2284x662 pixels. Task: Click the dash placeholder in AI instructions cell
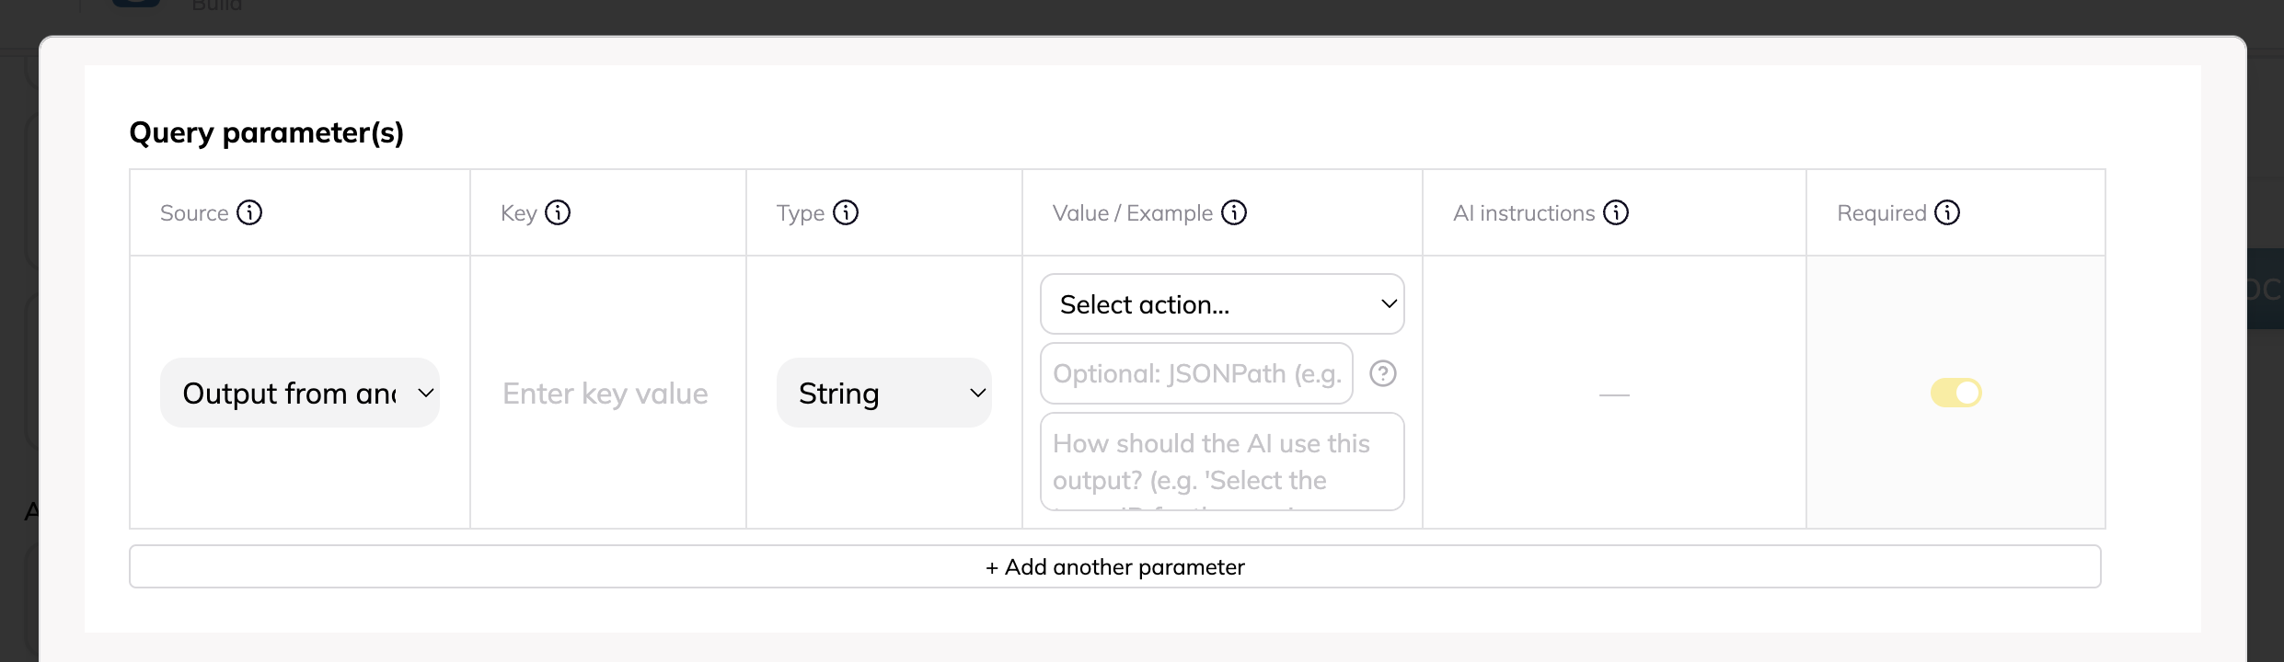pyautogui.click(x=1614, y=394)
